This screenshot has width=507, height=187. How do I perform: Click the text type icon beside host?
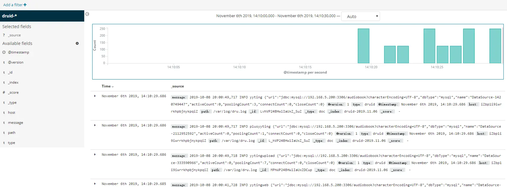4,113
